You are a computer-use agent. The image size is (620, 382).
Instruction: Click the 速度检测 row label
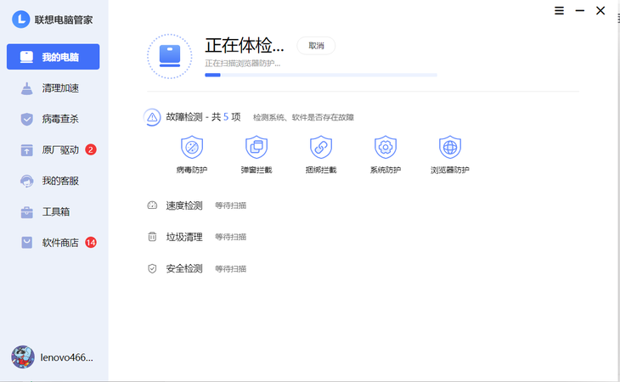pyautogui.click(x=184, y=205)
